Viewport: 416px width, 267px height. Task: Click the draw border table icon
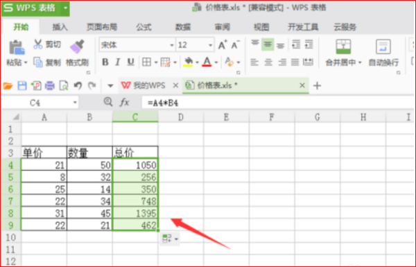[x=166, y=62]
